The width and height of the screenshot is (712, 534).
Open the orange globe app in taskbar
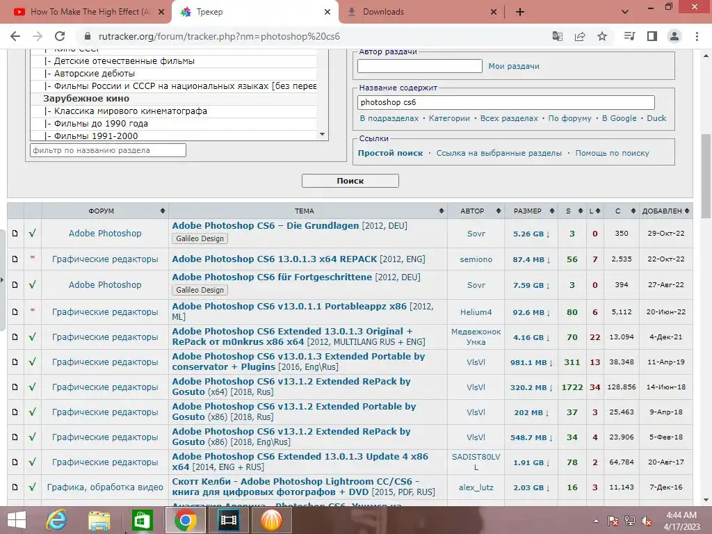[271, 520]
